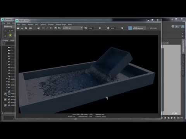Screen dimensions: 186x139
Task: Jump to the next keyframe
Action: tap(178, 118)
